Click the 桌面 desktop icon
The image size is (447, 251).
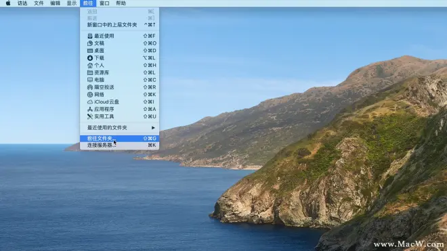(90, 51)
